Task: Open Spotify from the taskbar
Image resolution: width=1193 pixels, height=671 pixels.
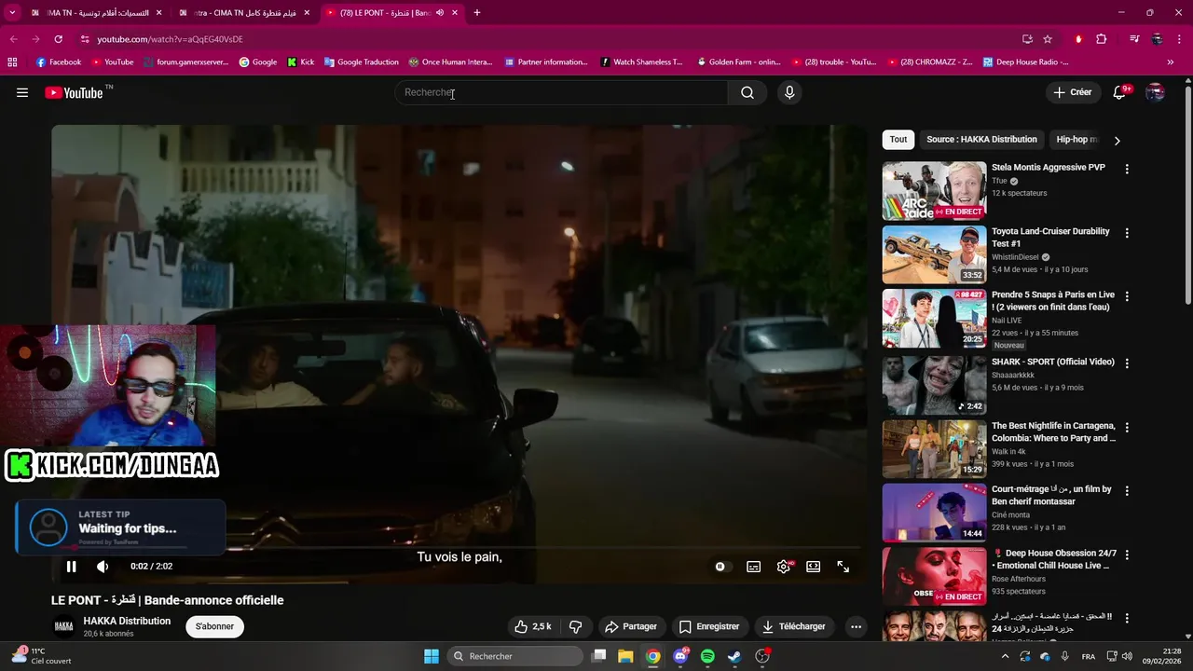Action: click(707, 656)
